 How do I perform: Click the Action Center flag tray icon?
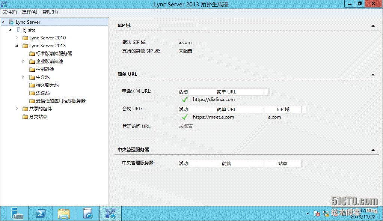(x=317, y=213)
